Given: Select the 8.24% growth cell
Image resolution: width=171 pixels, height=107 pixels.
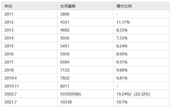Looking at the screenshot, I should pyautogui.click(x=122, y=46).
